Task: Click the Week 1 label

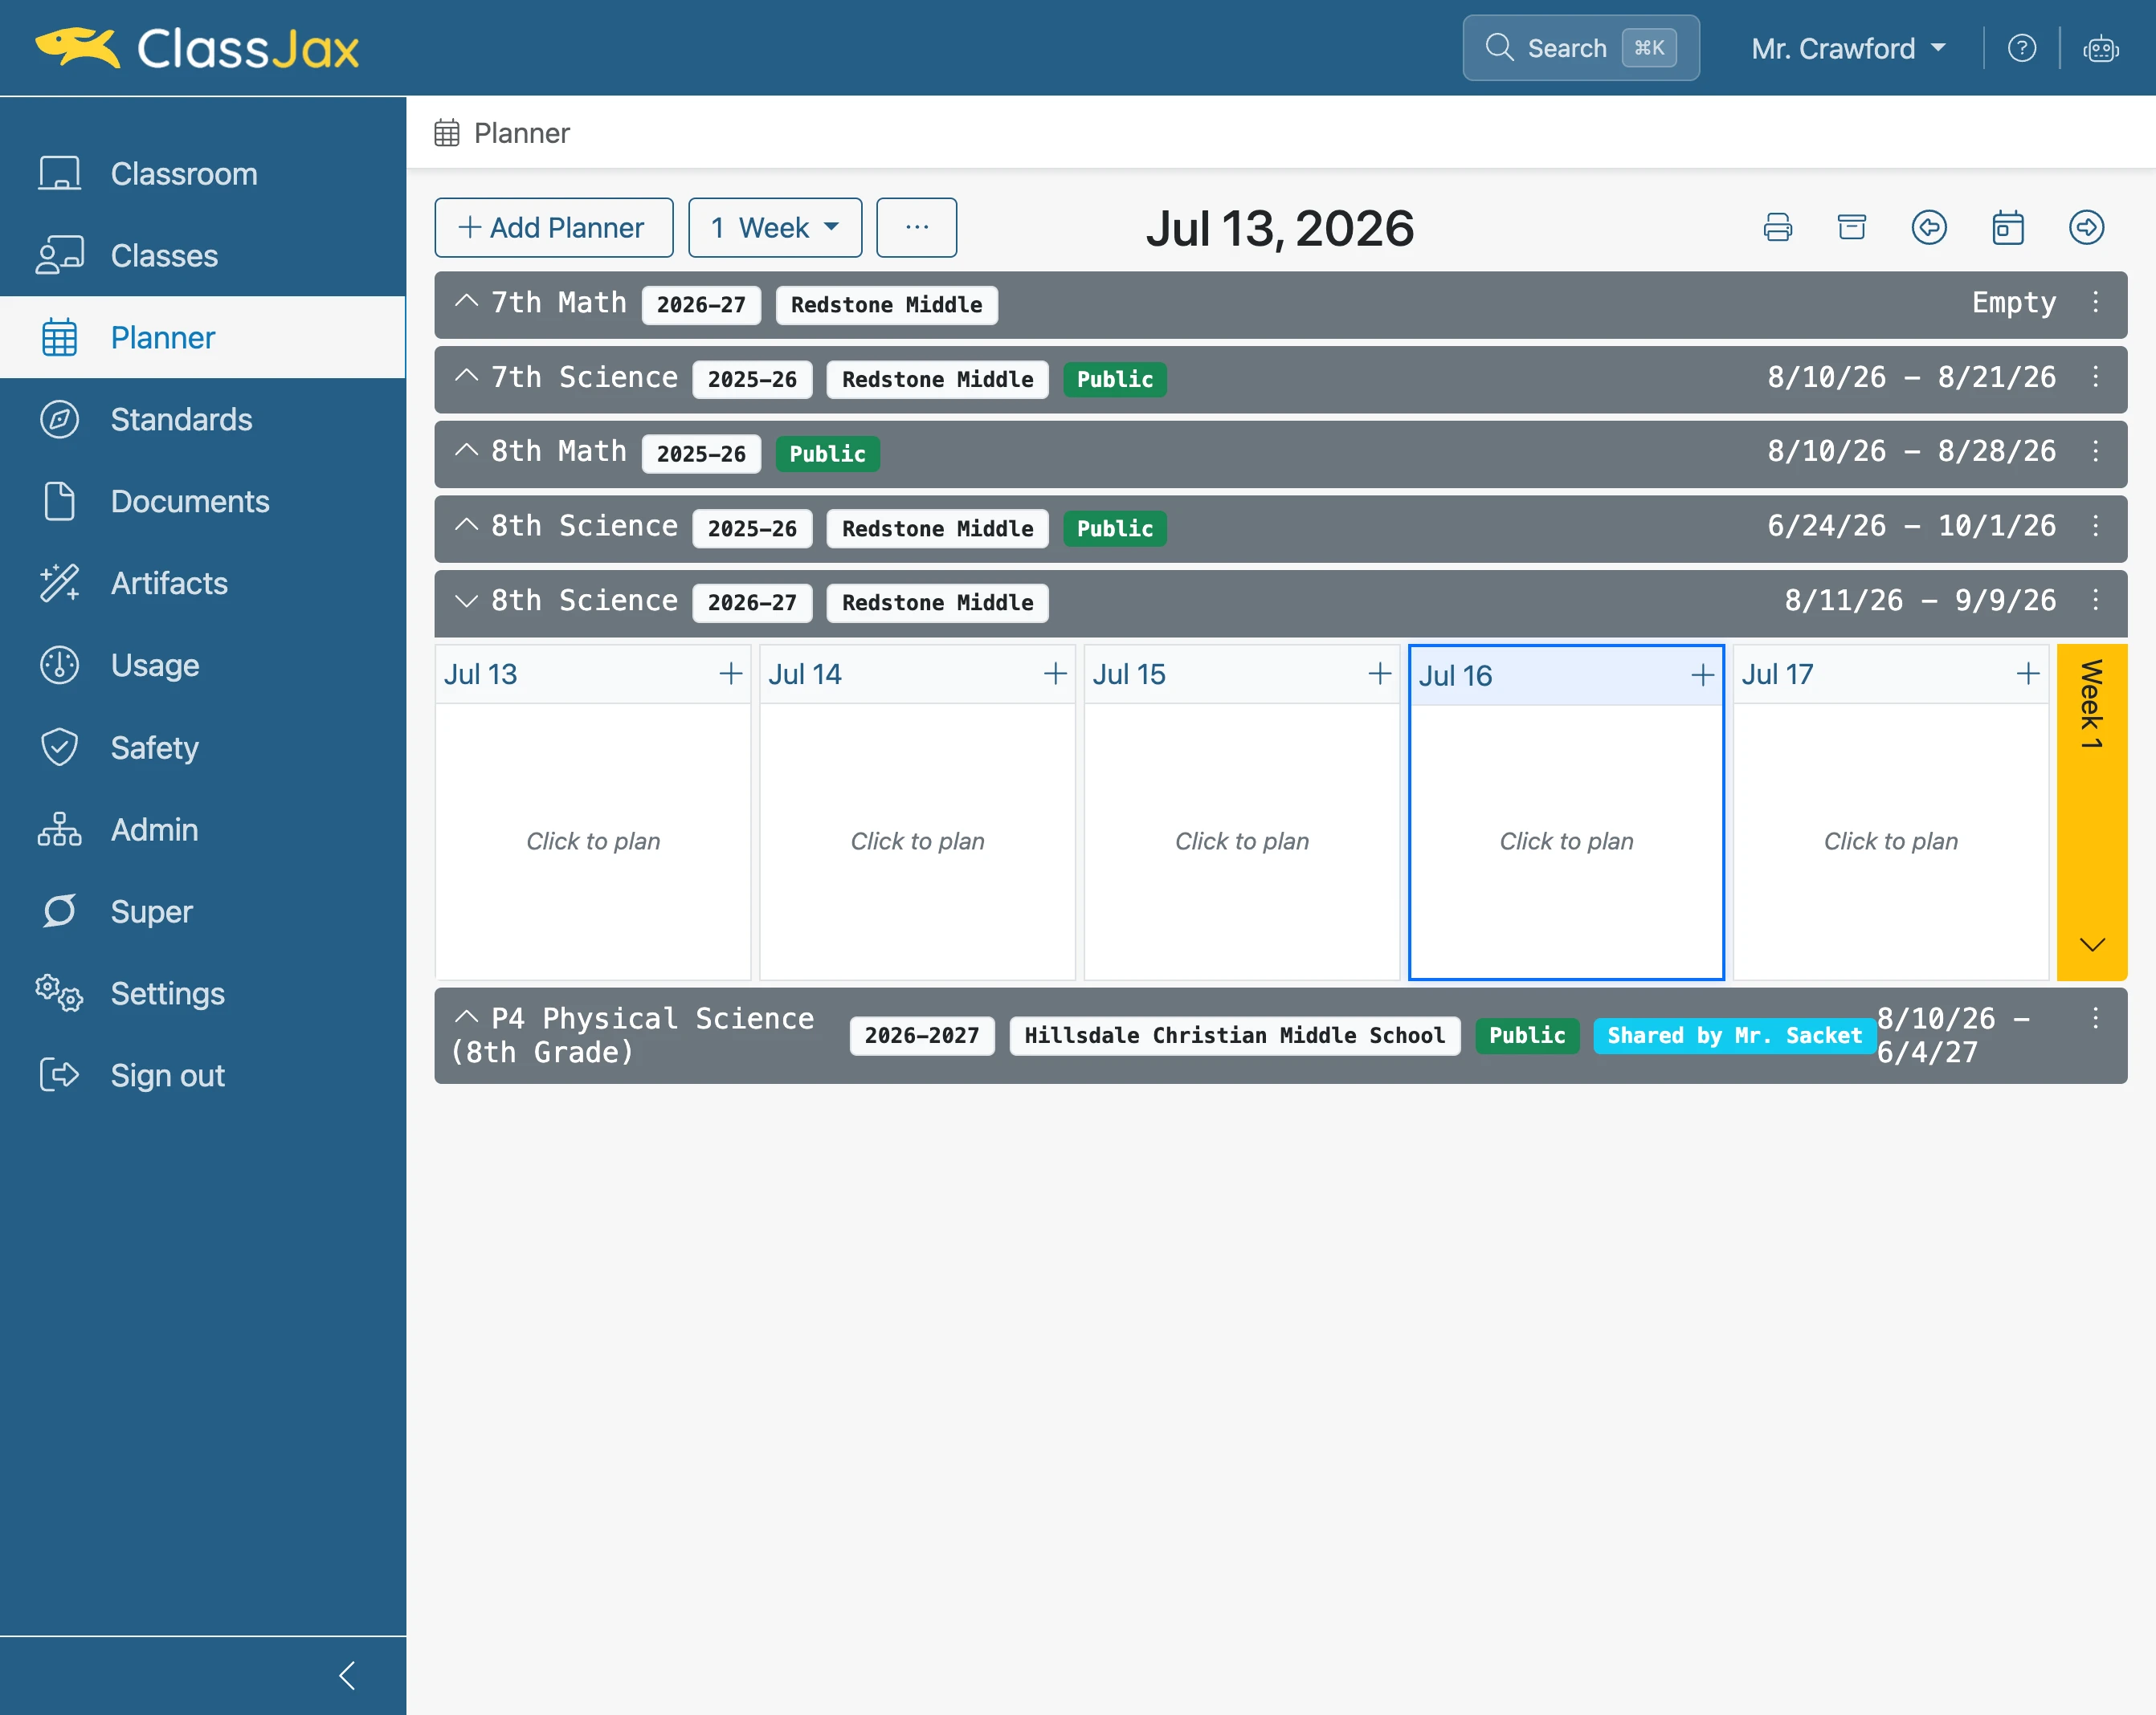Action: 2092,705
